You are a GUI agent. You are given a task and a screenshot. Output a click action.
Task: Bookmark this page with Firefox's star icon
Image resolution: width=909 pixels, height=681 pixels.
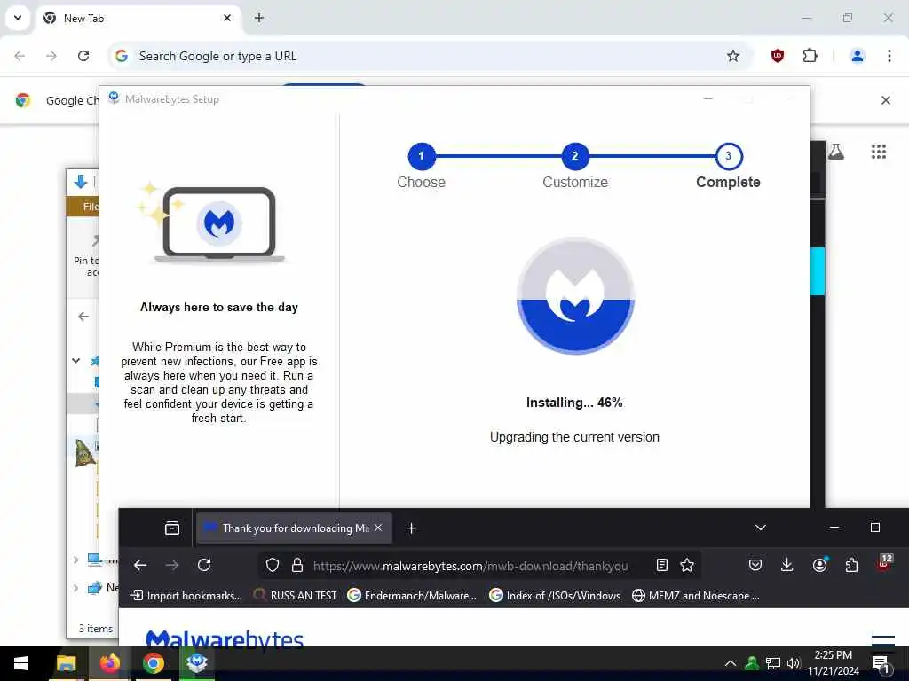pos(687,565)
